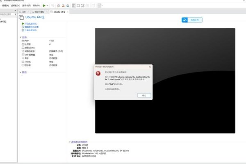
Task: Click the Workstation 16.2.x hardware compatibility value
Action: (x=94, y=153)
